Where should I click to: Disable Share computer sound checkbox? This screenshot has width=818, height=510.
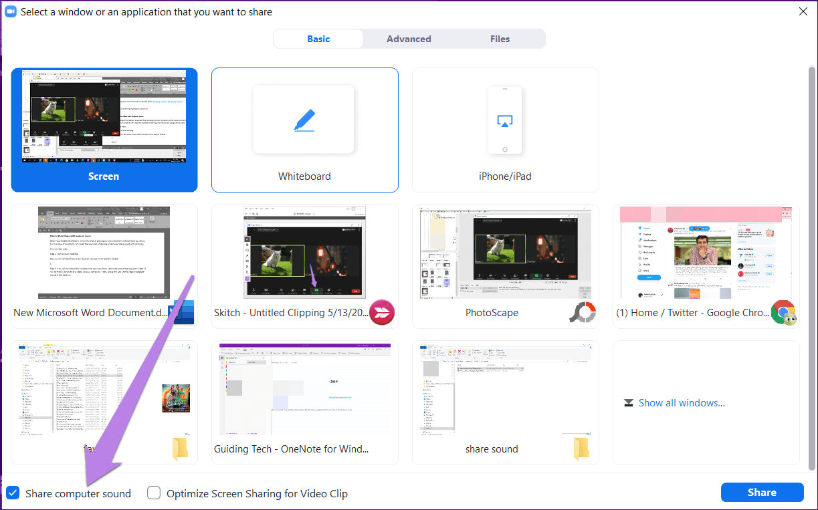pyautogui.click(x=13, y=493)
